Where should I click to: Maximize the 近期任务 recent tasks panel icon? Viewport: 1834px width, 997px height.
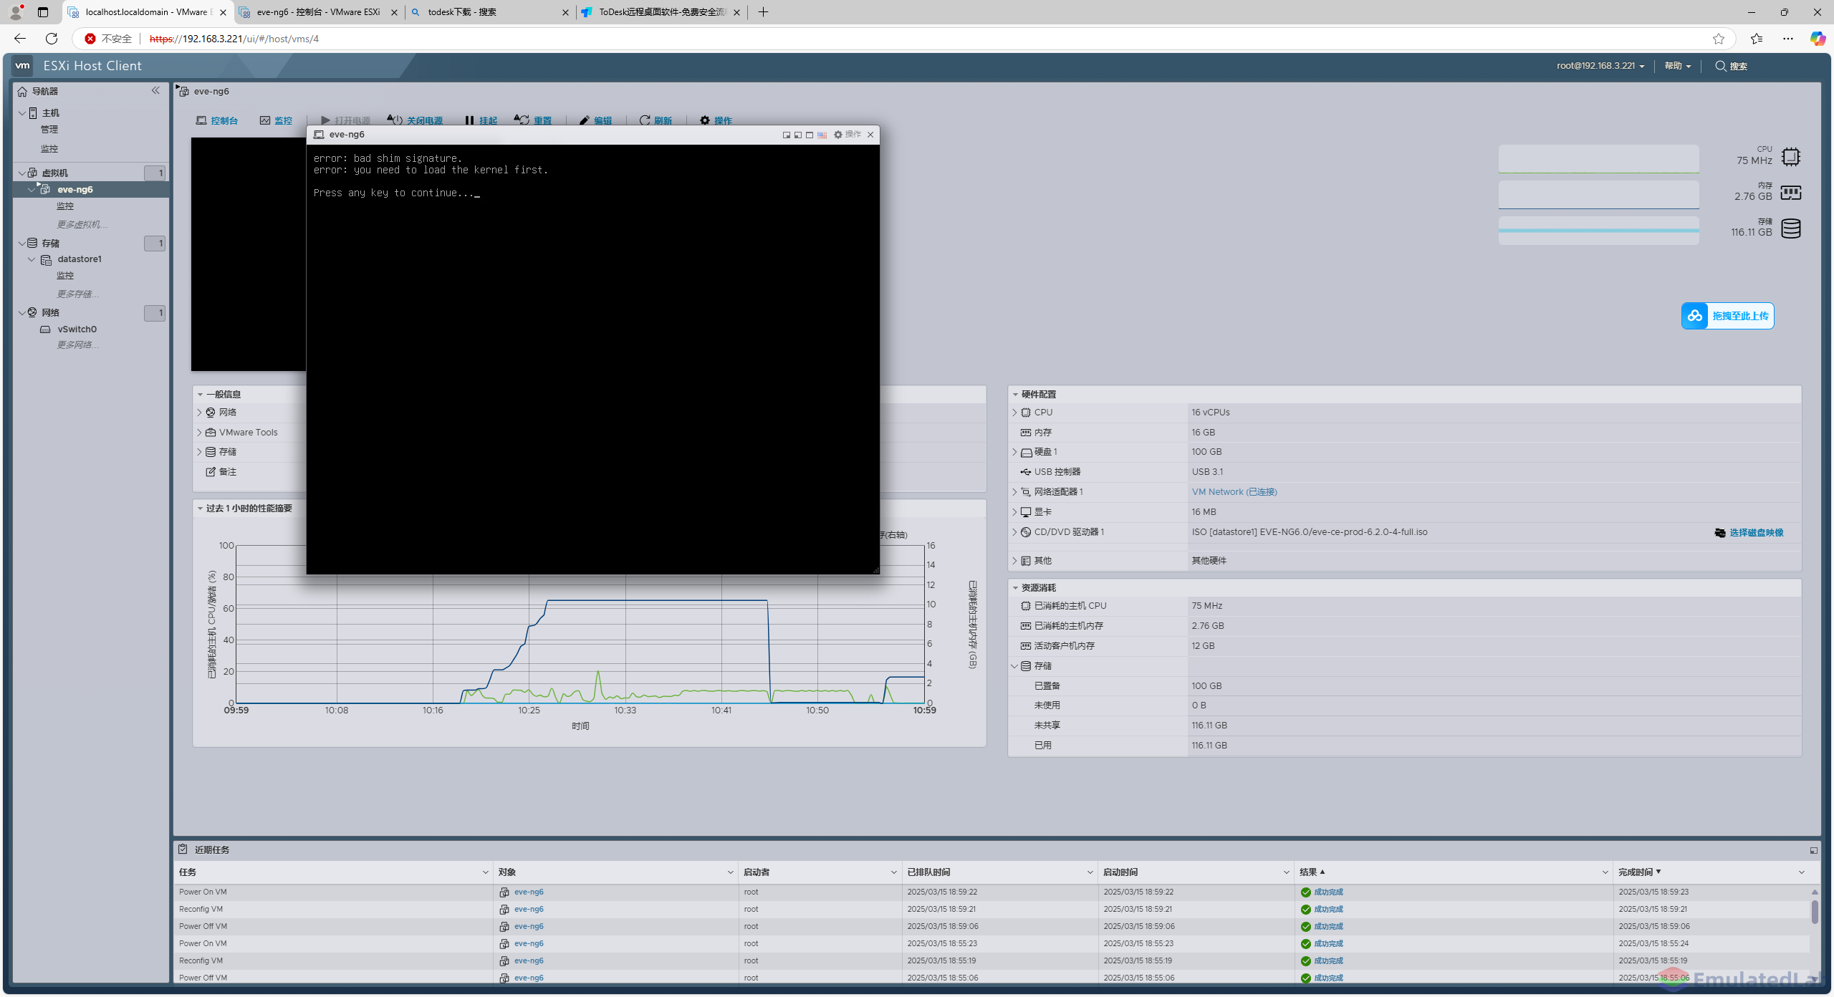1814,851
